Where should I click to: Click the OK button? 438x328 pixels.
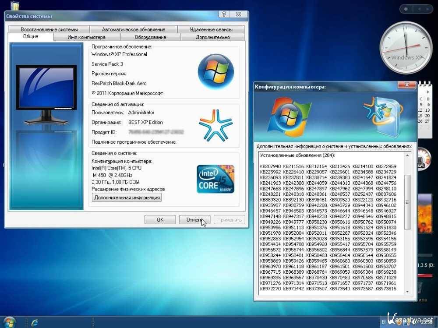coord(160,220)
